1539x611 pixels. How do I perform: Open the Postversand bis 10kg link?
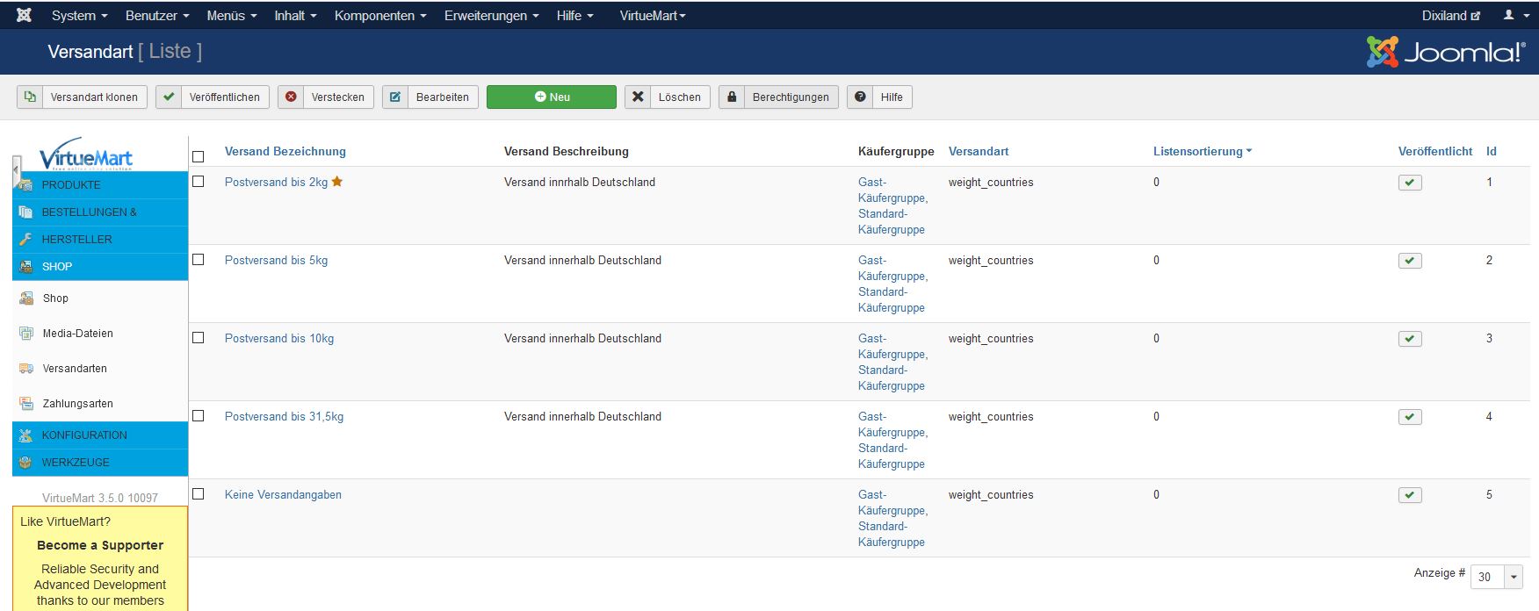[278, 338]
